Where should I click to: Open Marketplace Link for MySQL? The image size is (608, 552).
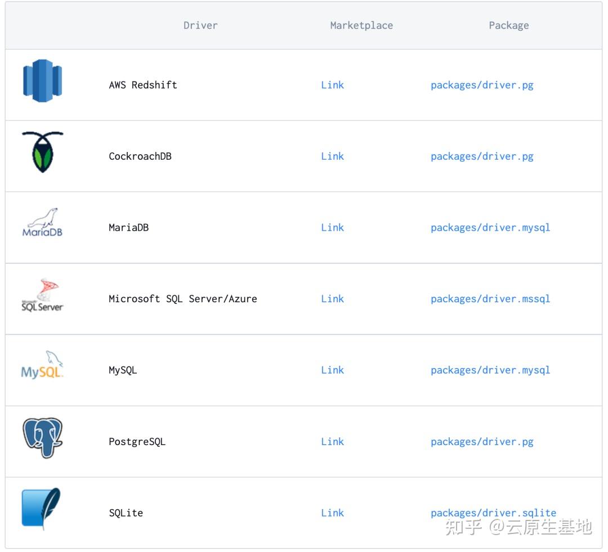coord(332,370)
